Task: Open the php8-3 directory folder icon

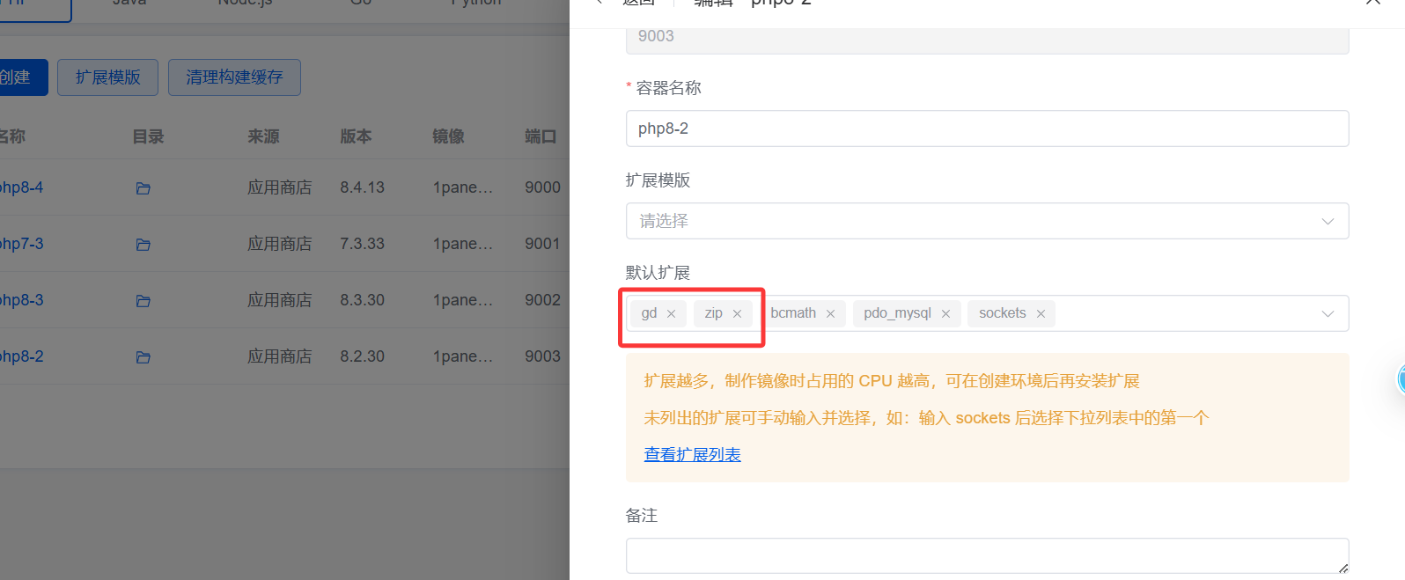Action: click(143, 301)
